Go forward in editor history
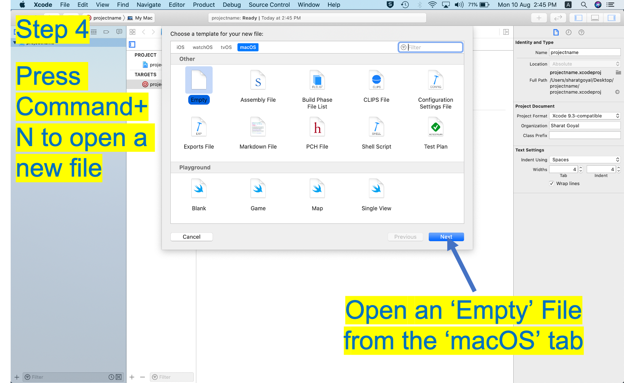Image resolution: width=624 pixels, height=383 pixels. click(153, 32)
